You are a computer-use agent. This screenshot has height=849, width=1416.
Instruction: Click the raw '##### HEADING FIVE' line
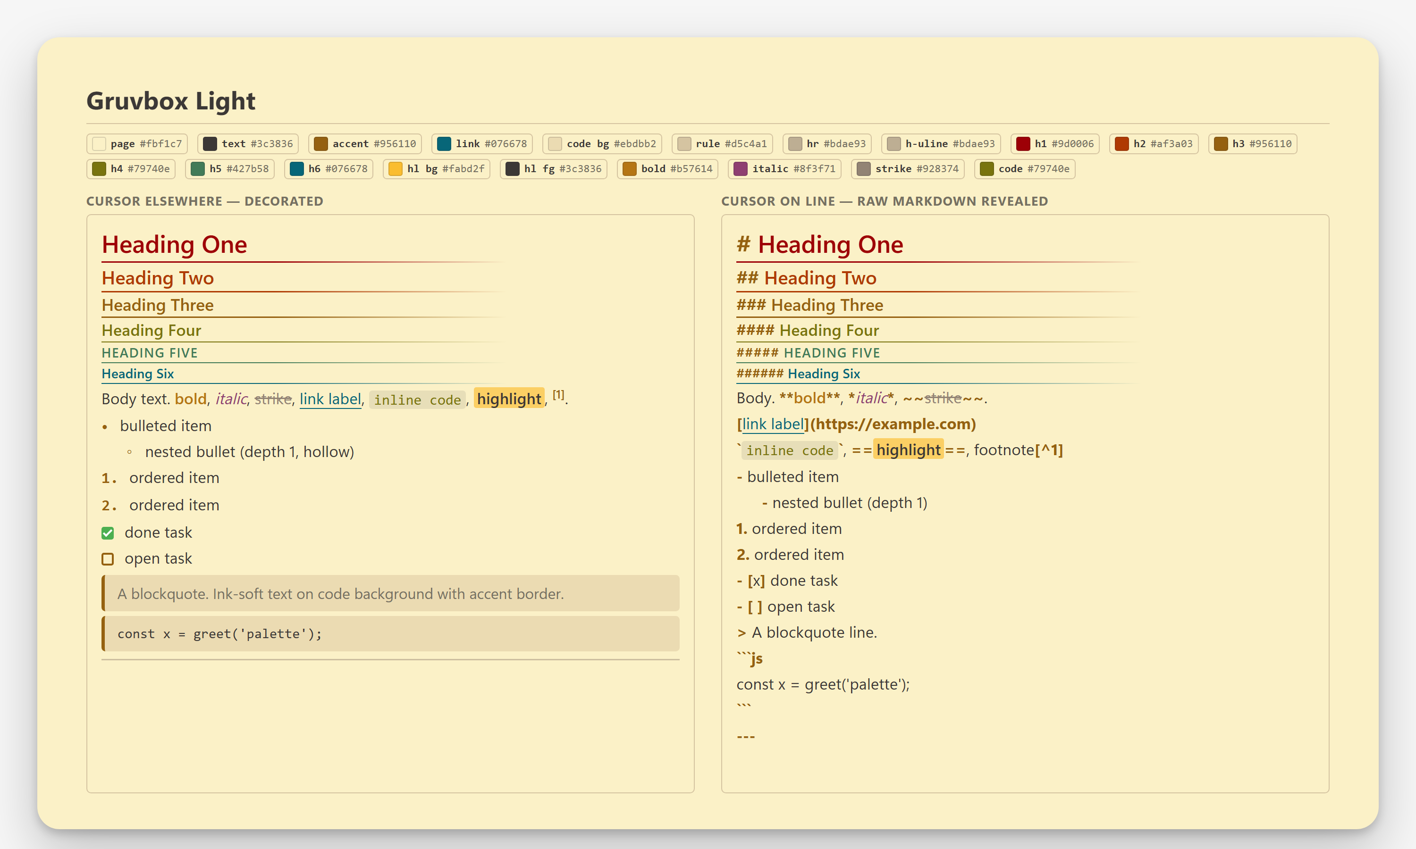coord(808,353)
